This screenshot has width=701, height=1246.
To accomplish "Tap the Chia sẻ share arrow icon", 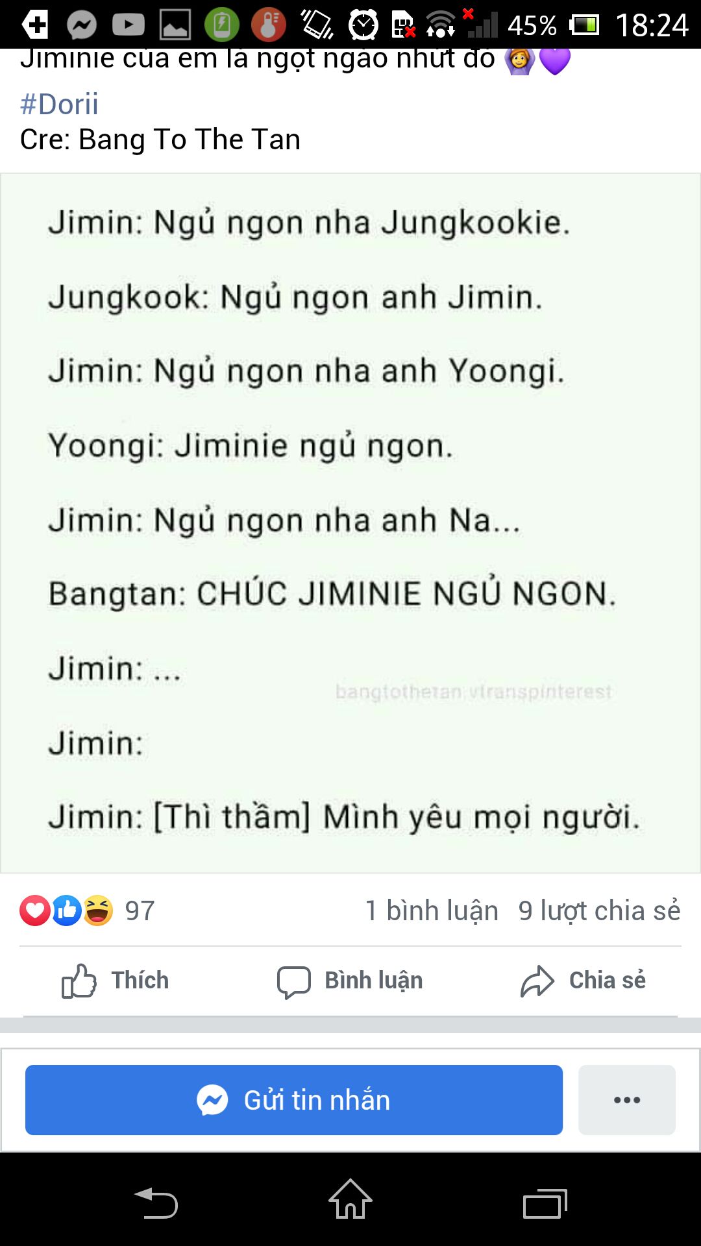I will click(x=537, y=981).
